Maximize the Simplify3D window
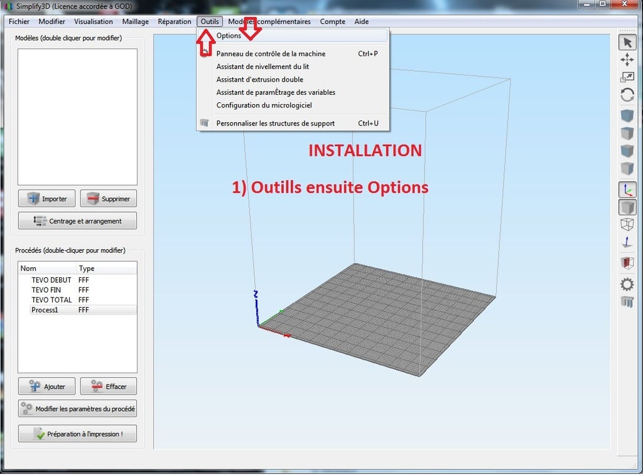The height and width of the screenshot is (475, 643). pyautogui.click(x=603, y=4)
